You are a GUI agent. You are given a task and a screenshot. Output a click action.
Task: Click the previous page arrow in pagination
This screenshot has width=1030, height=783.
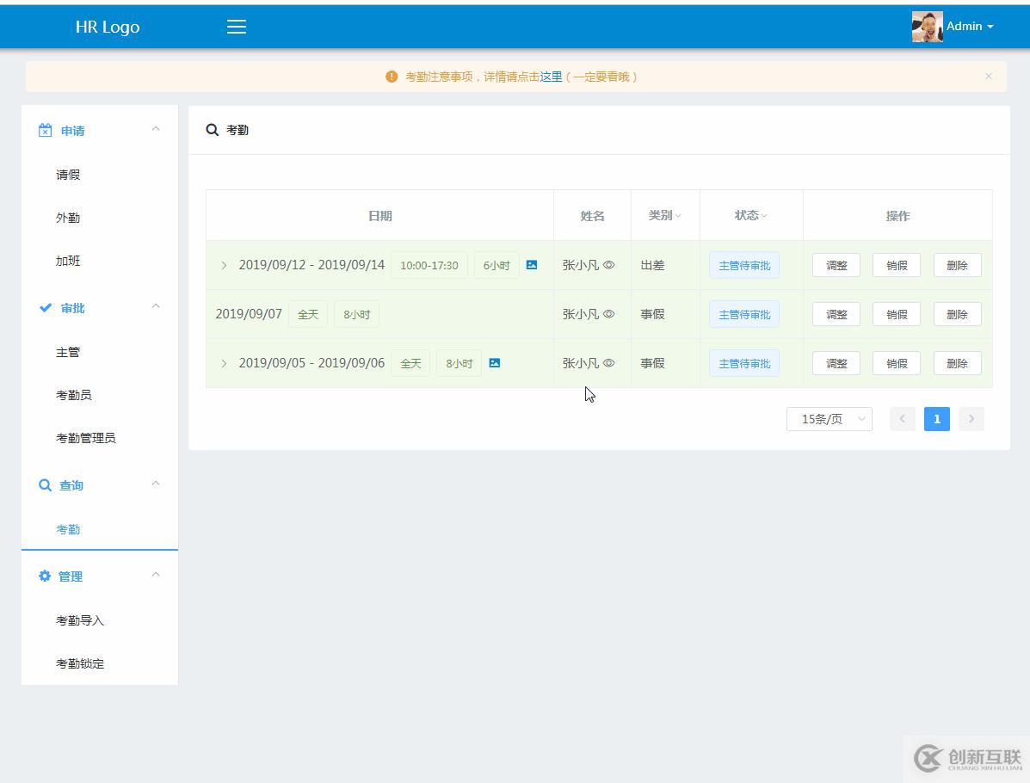click(902, 419)
